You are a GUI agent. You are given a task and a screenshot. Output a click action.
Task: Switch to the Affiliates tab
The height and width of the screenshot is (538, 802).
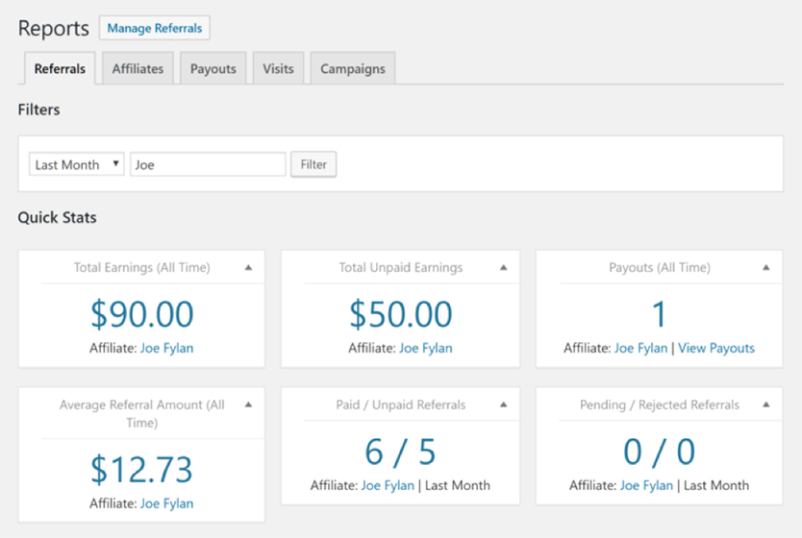click(138, 69)
